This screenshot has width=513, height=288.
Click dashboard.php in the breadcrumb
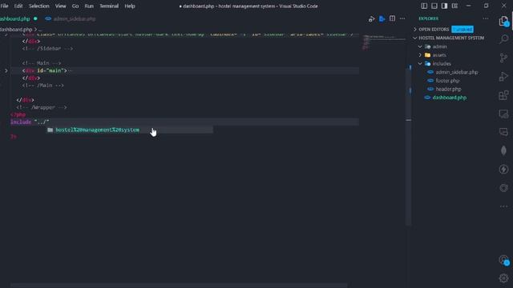click(16, 30)
